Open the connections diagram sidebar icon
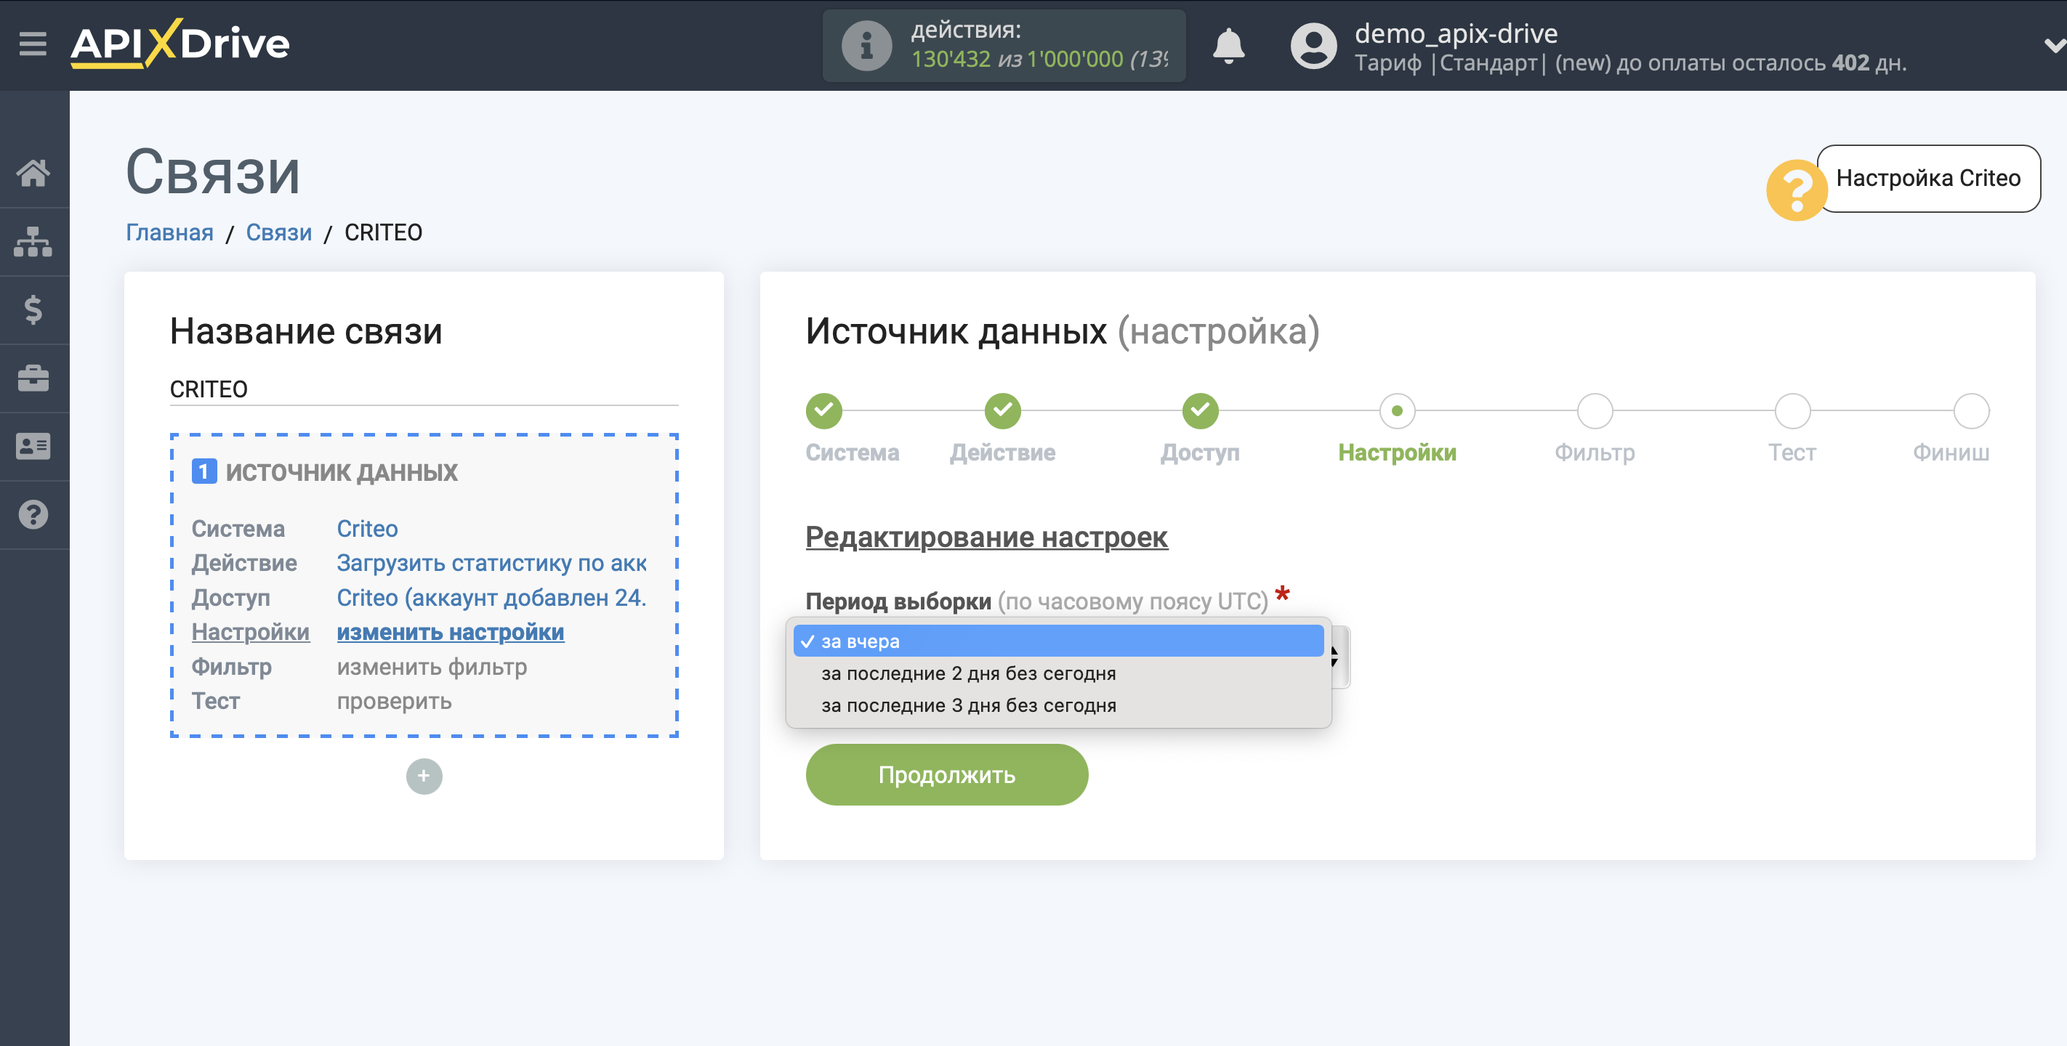Viewport: 2067px width, 1046px height. click(x=33, y=241)
